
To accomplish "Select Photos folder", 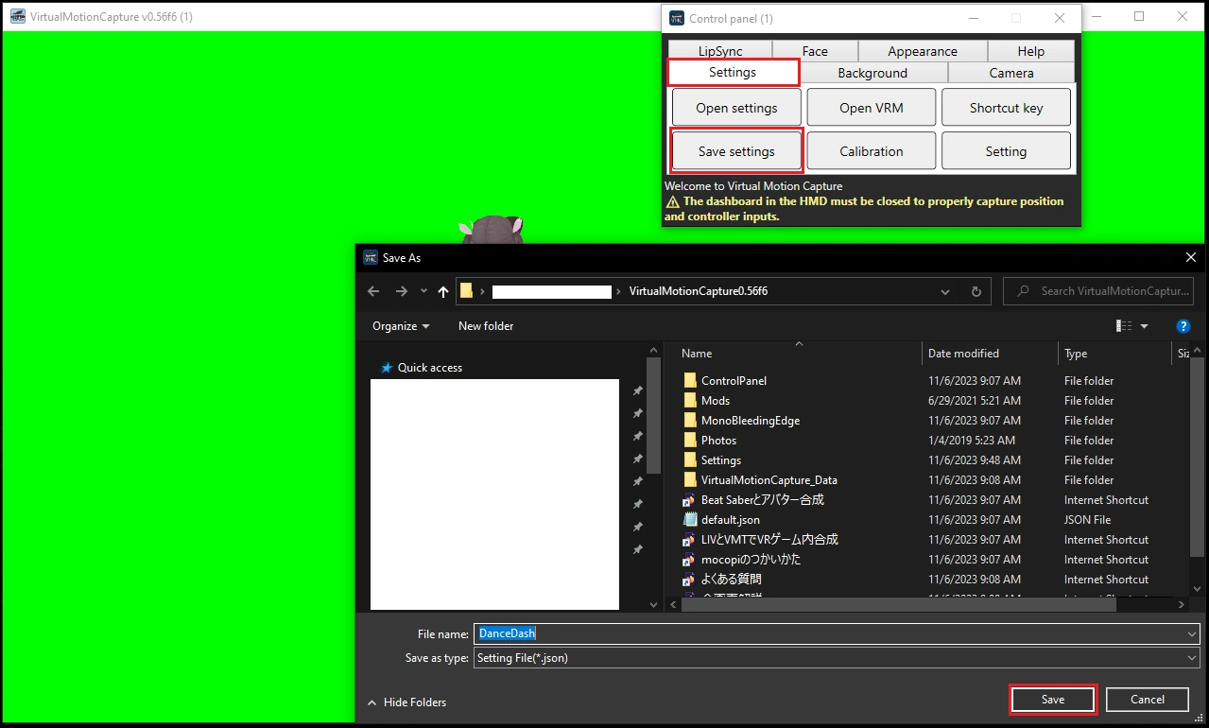I will (x=718, y=441).
